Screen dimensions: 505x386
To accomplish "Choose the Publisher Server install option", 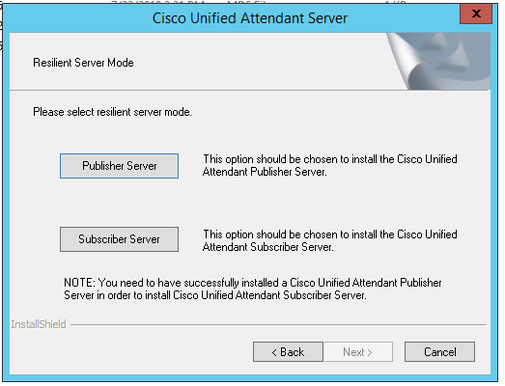I will tap(119, 166).
